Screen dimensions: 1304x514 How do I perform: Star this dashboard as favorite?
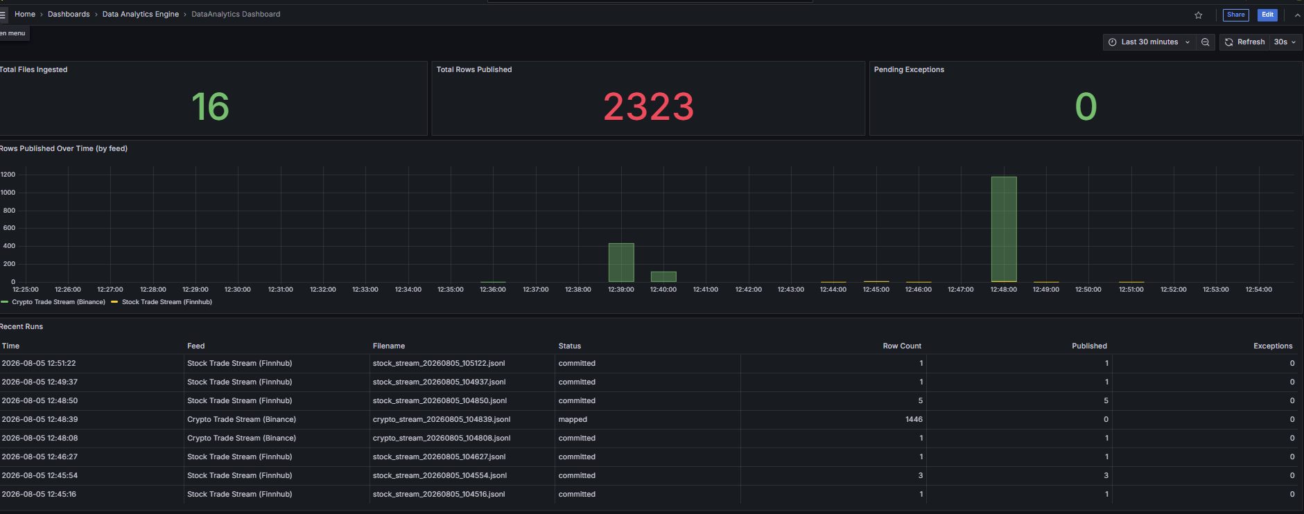click(x=1199, y=15)
